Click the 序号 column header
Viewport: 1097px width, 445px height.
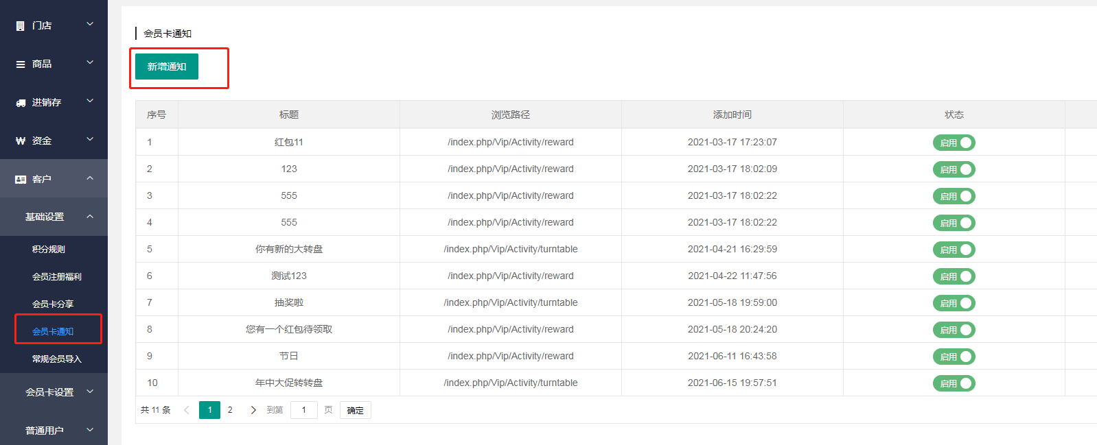point(157,115)
